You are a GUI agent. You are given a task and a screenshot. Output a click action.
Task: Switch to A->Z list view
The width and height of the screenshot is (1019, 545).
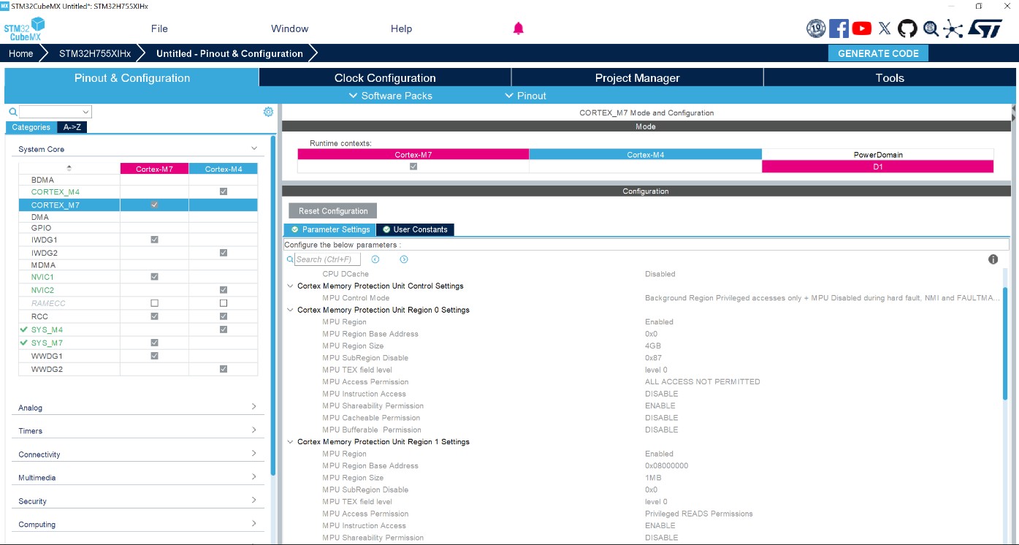pos(72,127)
